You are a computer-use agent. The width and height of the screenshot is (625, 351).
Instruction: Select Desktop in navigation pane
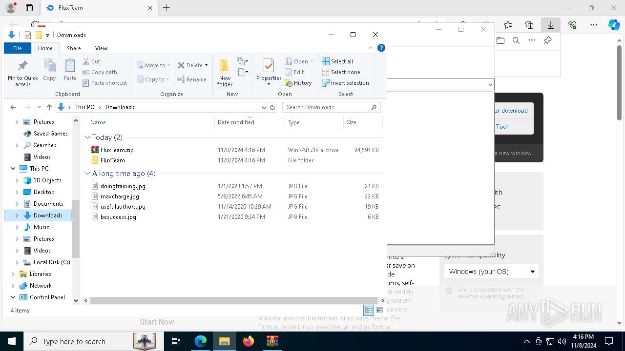[x=44, y=192]
